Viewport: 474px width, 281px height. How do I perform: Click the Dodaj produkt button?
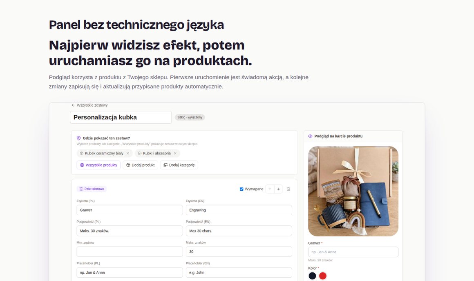(x=140, y=165)
